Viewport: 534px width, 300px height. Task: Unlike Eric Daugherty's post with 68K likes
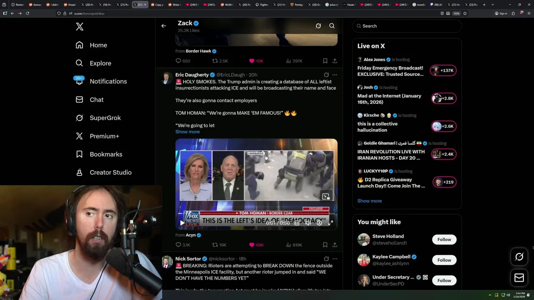(x=256, y=245)
